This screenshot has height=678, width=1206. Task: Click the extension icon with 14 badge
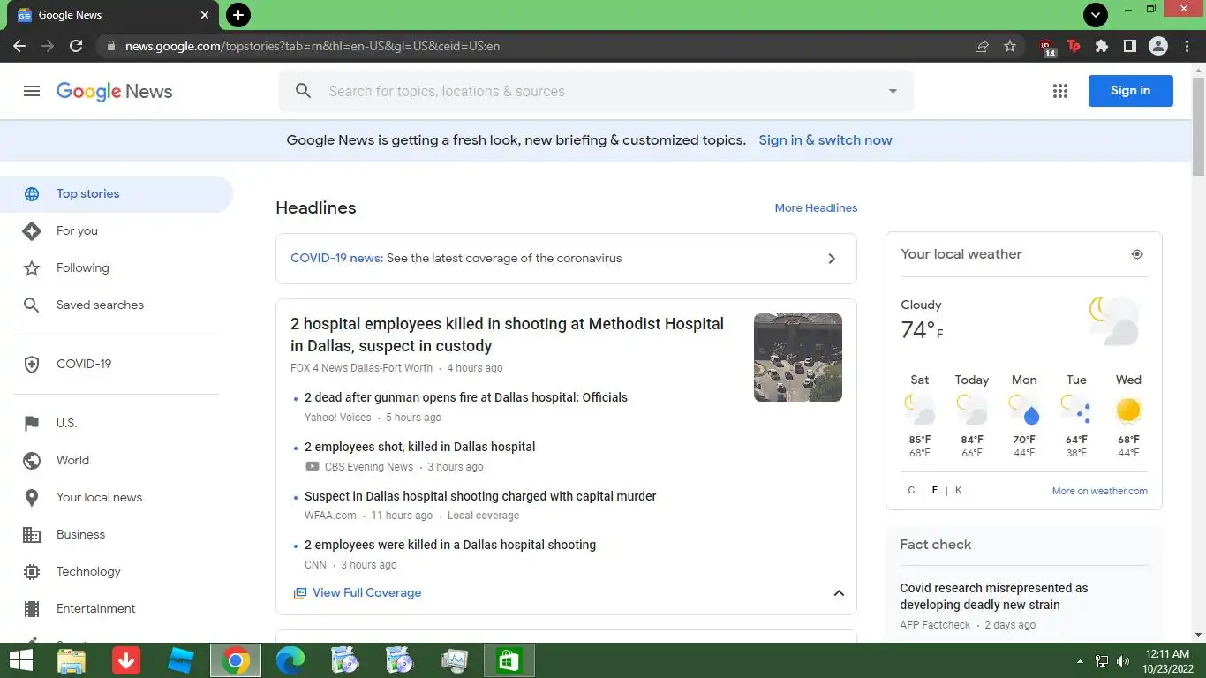[1047, 47]
